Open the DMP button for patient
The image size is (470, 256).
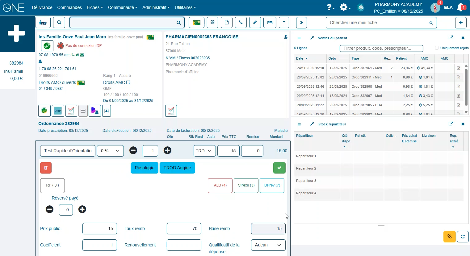pyautogui.click(x=58, y=111)
